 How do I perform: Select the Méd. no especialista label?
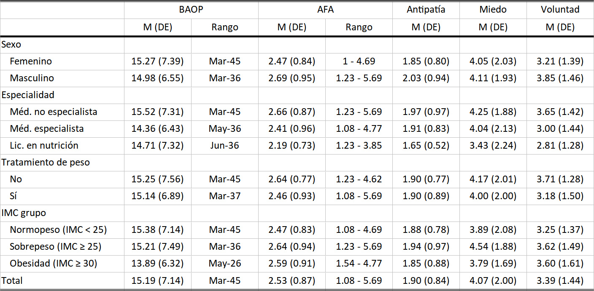pos(54,112)
